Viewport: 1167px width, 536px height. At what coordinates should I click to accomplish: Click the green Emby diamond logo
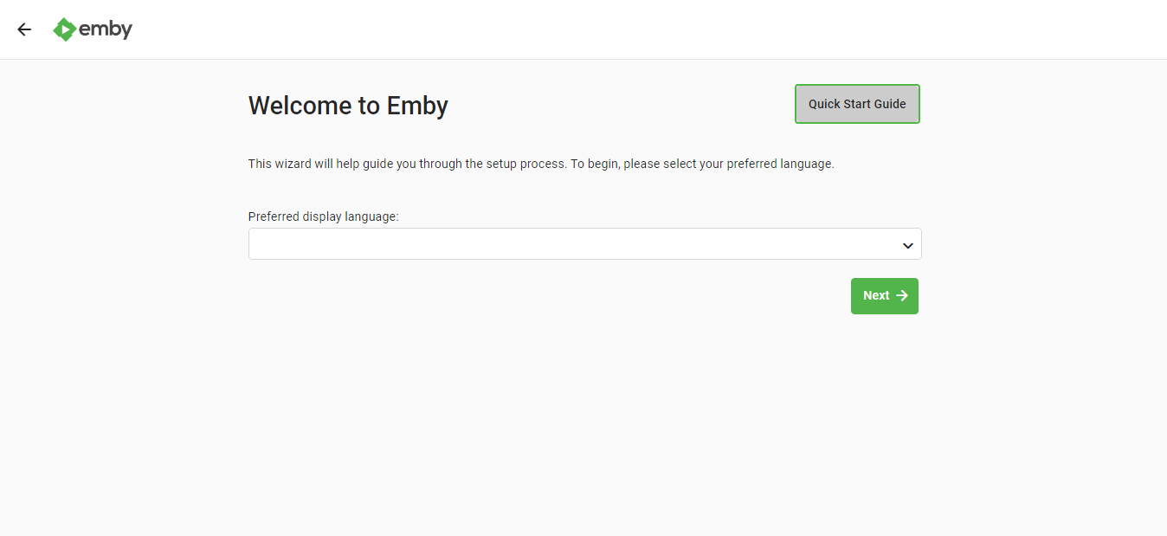click(64, 29)
